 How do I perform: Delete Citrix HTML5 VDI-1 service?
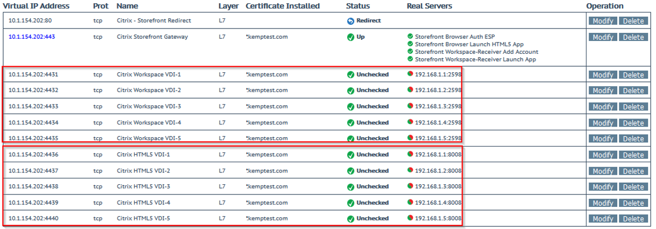[633, 155]
